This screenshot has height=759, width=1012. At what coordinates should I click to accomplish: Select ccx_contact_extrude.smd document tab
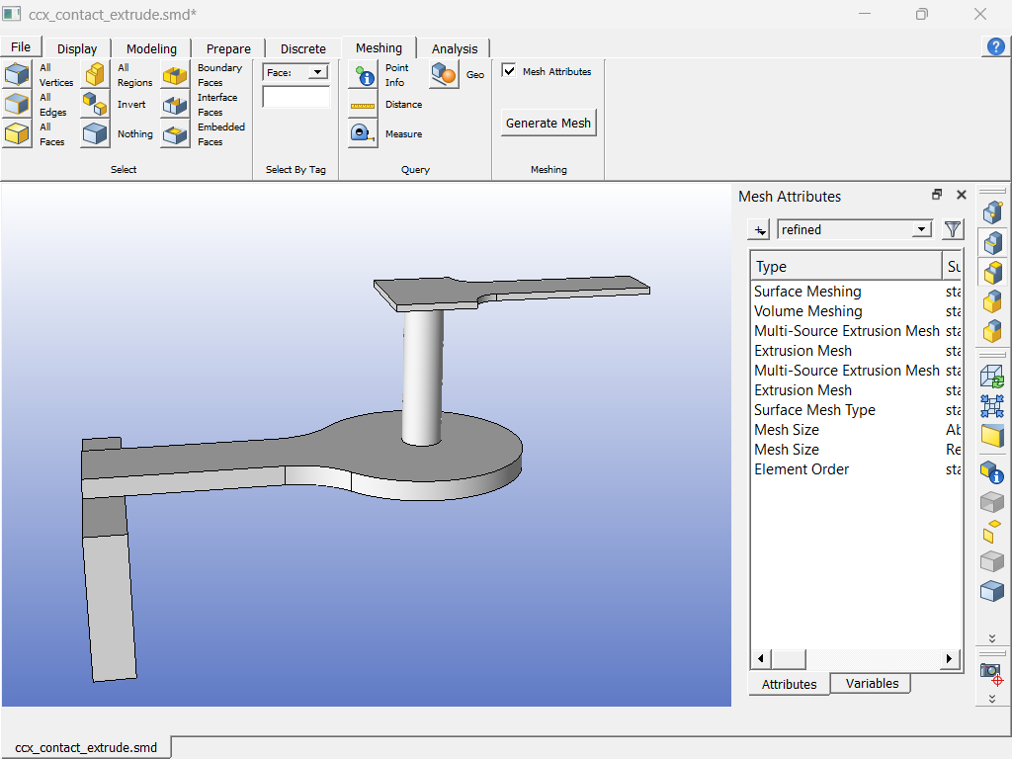click(x=86, y=747)
